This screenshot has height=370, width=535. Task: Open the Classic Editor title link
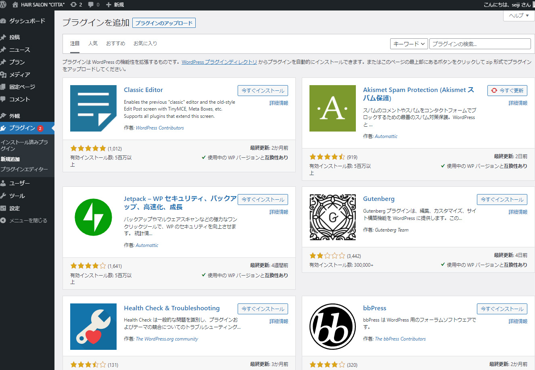coord(143,90)
